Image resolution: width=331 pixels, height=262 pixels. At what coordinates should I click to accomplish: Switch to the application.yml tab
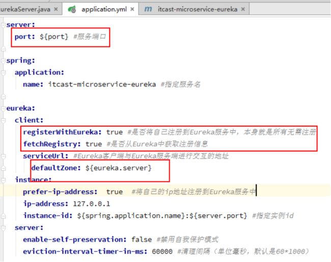100,9
